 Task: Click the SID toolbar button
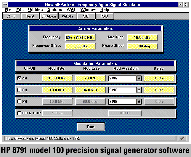click(x=86, y=16)
